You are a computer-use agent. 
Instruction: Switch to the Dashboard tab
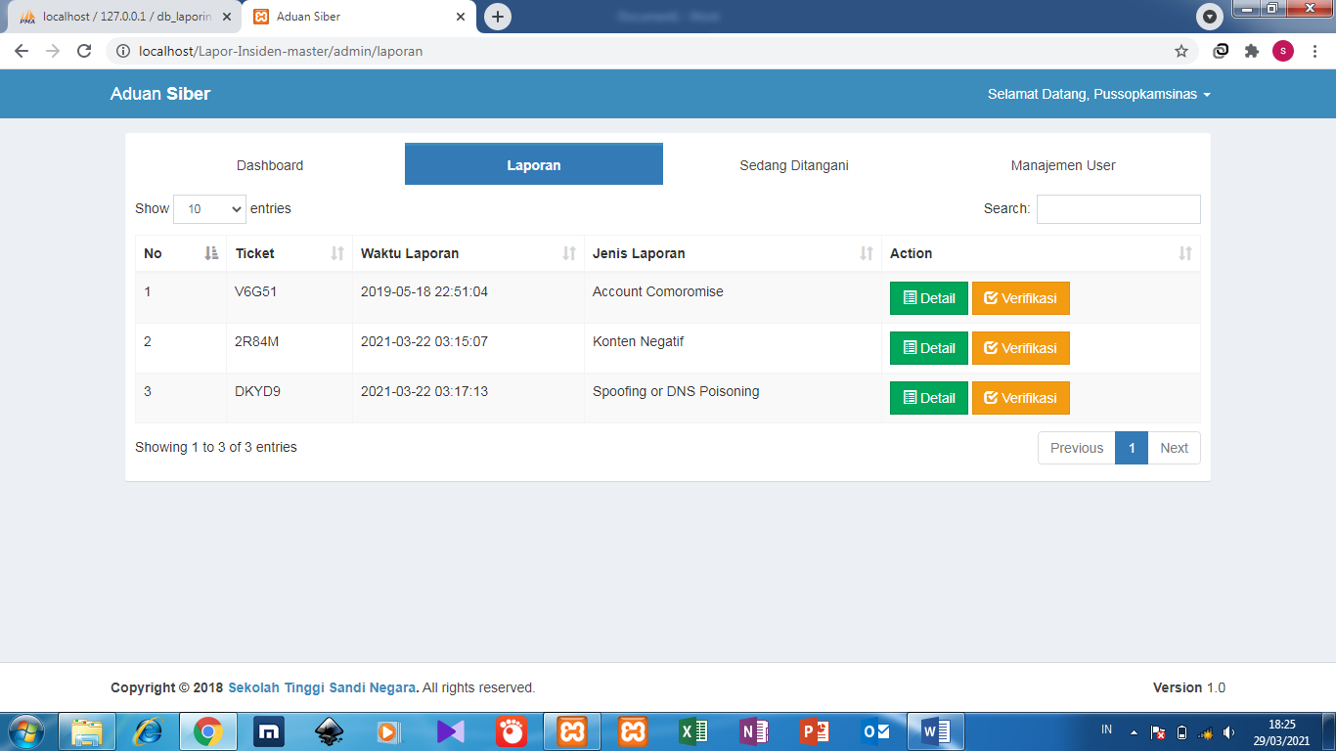click(269, 164)
